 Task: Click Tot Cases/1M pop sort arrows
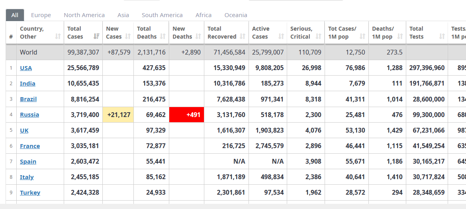[x=362, y=37]
